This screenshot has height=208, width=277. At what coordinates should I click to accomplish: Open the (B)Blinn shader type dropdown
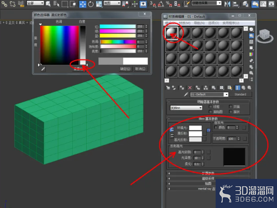point(186,108)
